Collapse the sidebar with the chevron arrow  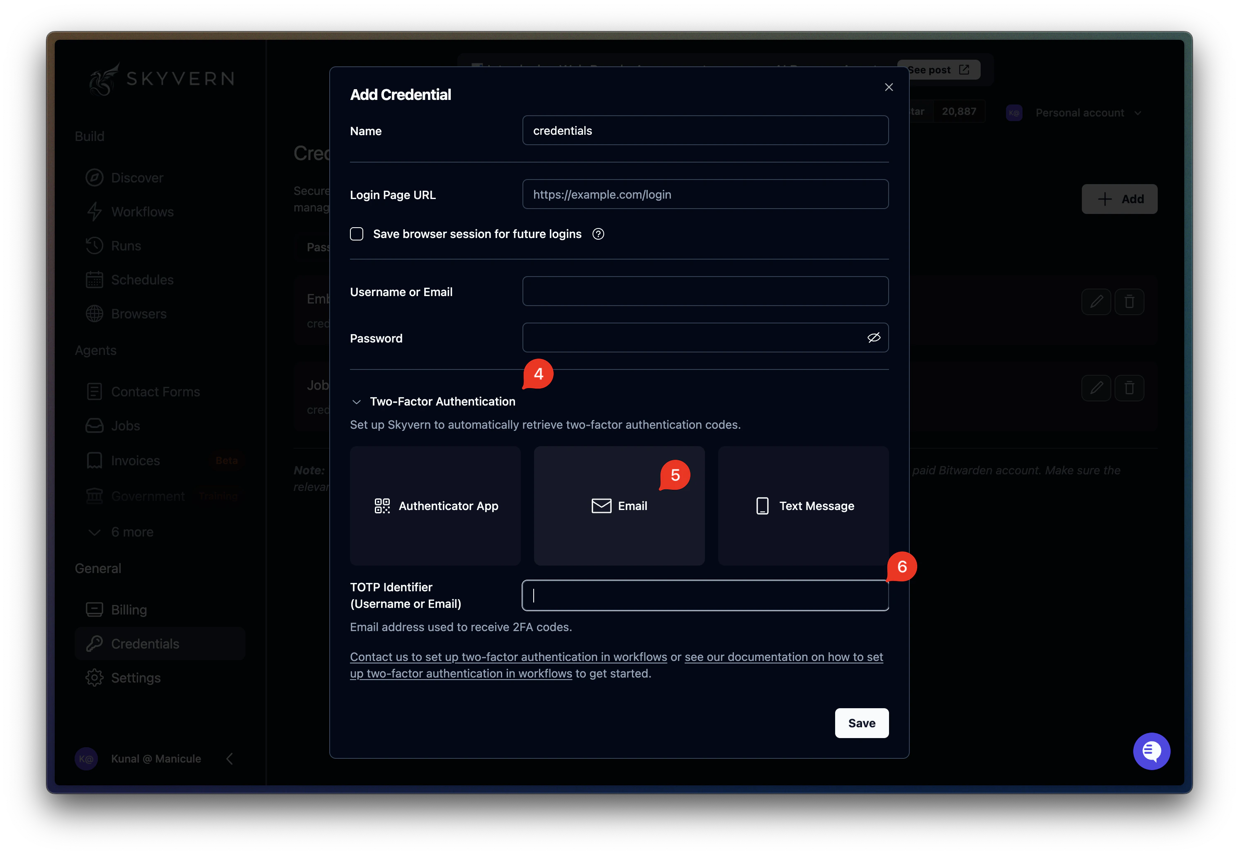pyautogui.click(x=230, y=758)
